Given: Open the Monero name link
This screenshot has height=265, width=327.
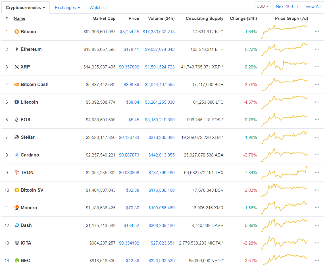Looking at the screenshot, I should (x=29, y=208).
